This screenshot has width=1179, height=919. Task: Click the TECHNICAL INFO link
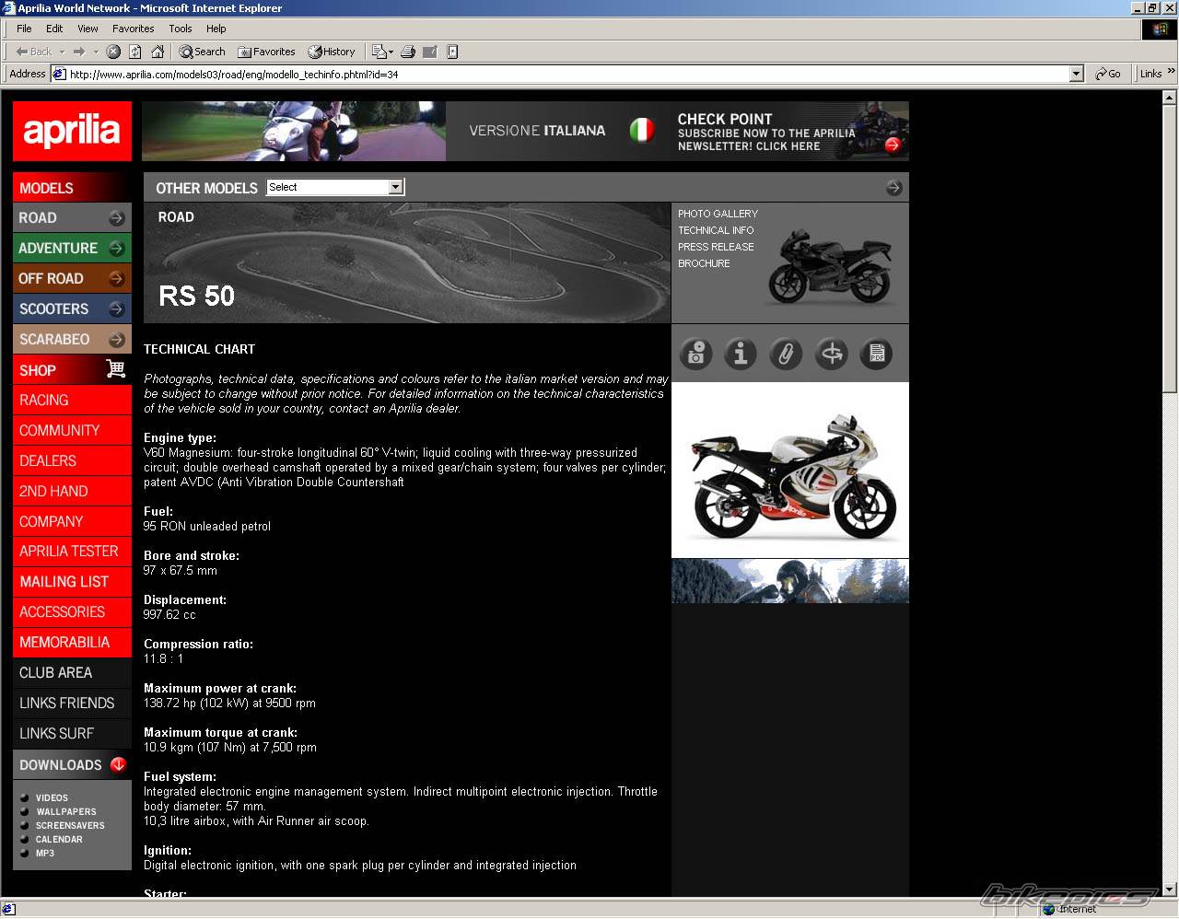[x=716, y=230]
